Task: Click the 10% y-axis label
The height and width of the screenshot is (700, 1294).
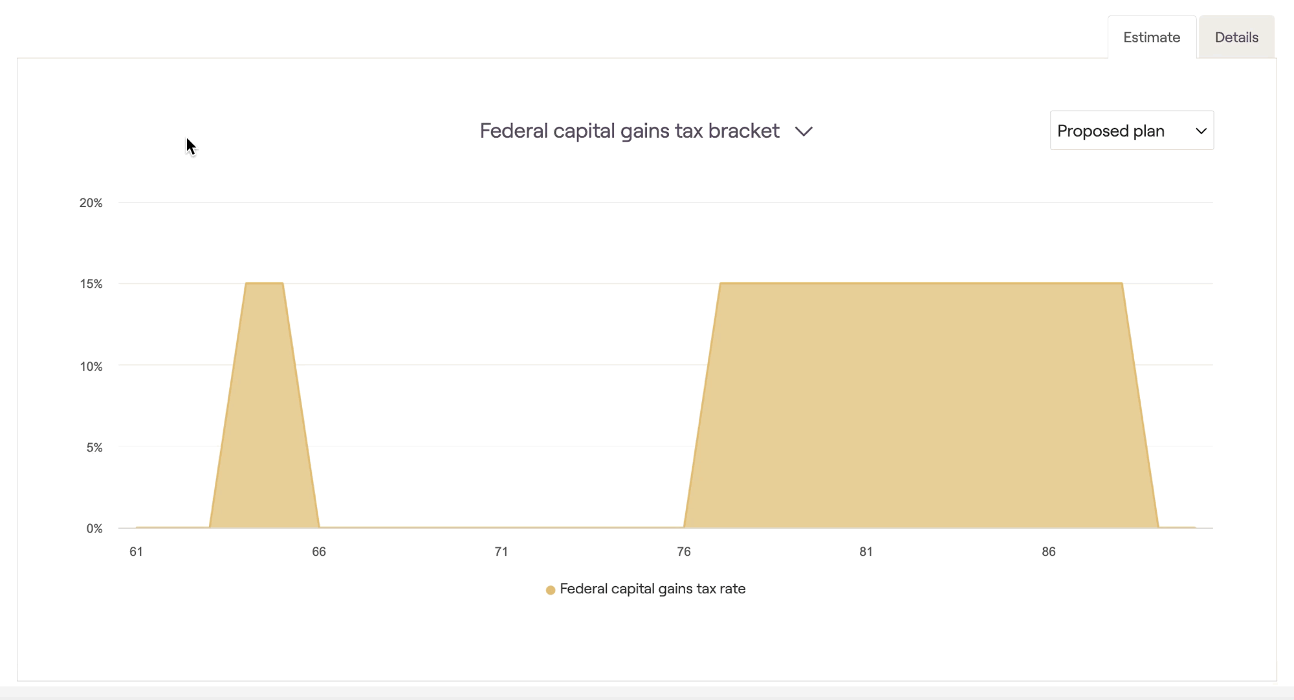Action: (91, 367)
